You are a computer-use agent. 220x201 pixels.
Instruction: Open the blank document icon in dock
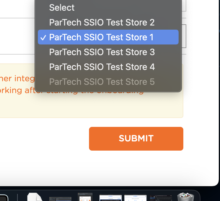35,197
